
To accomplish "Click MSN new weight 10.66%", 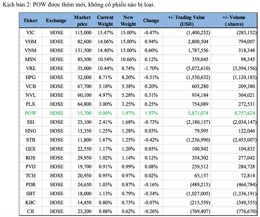I will point(128,60).
